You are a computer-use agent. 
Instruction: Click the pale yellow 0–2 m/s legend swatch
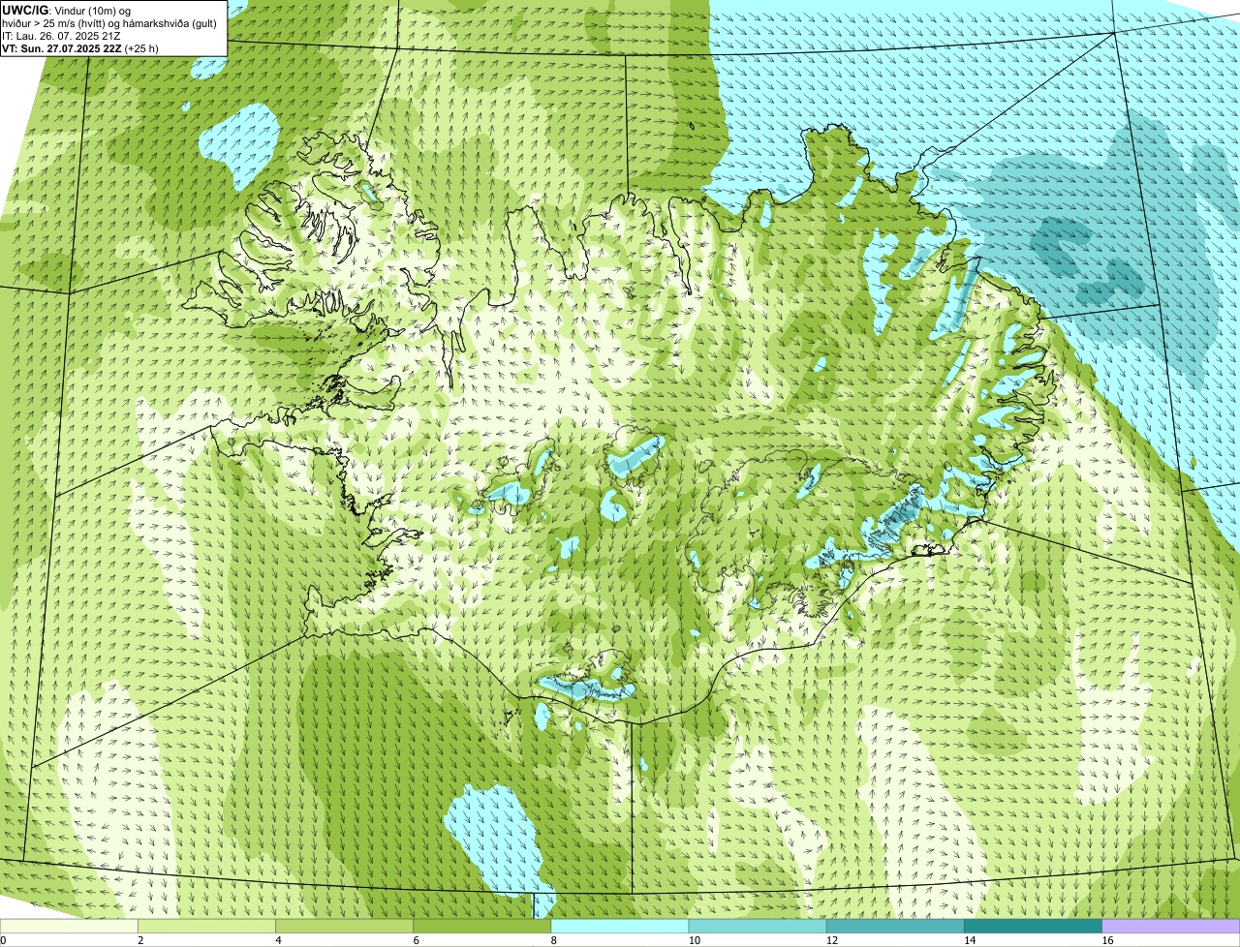(69, 926)
